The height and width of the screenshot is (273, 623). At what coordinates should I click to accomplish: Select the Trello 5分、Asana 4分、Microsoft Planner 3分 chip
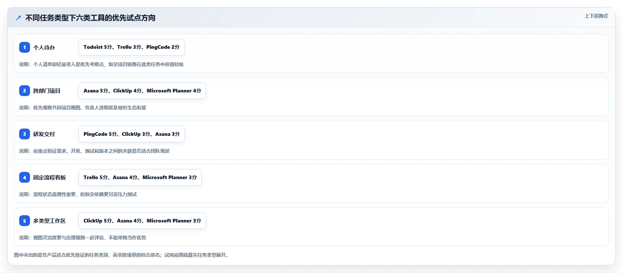click(140, 177)
